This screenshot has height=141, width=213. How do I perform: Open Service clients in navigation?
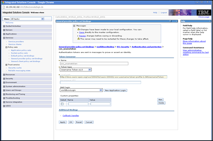[x=15, y=44]
